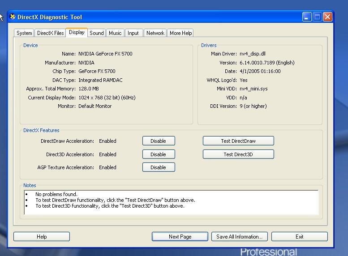This screenshot has height=256, width=348.
Task: Click the note about testing DirectDraw functionality
Action: pyautogui.click(x=115, y=200)
